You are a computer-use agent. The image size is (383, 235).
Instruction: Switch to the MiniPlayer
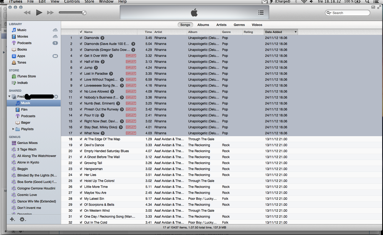tap(373, 7)
